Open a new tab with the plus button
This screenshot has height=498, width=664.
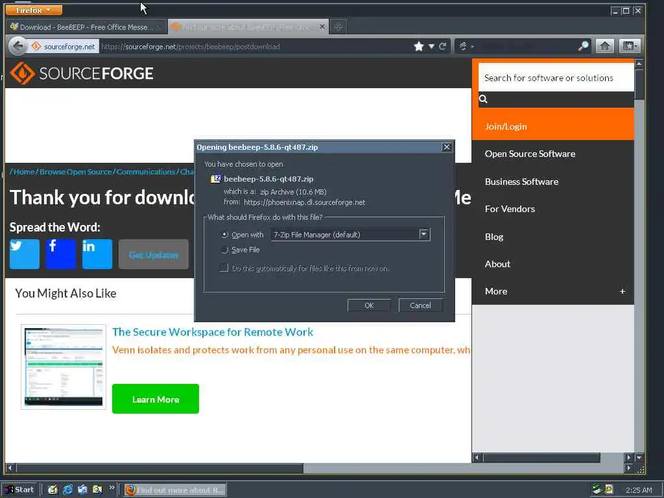click(x=338, y=27)
